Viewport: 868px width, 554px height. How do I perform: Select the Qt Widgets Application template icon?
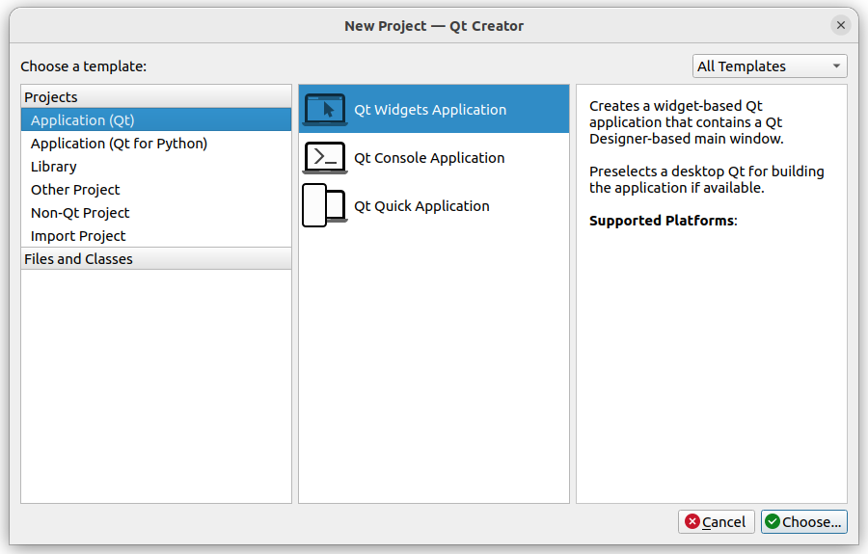point(325,110)
